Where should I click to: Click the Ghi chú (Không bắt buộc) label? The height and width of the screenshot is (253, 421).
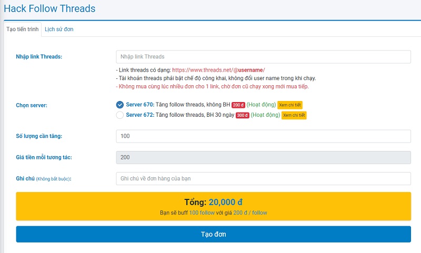pos(44,178)
